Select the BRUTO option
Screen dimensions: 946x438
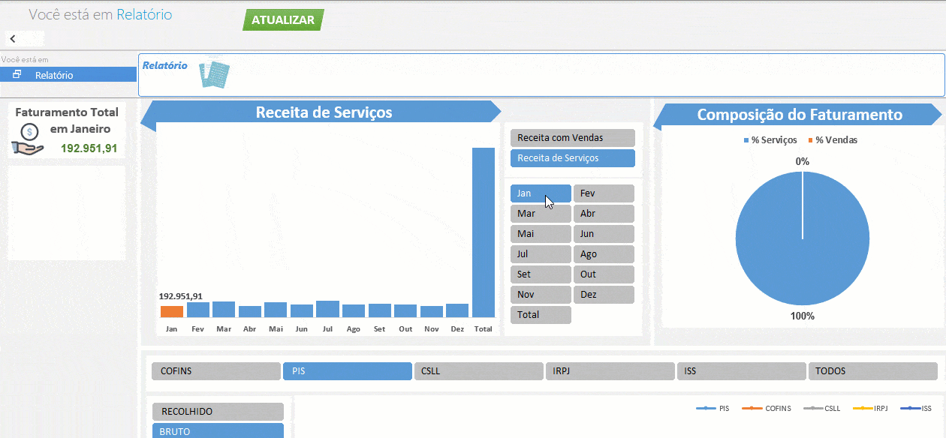point(218,430)
